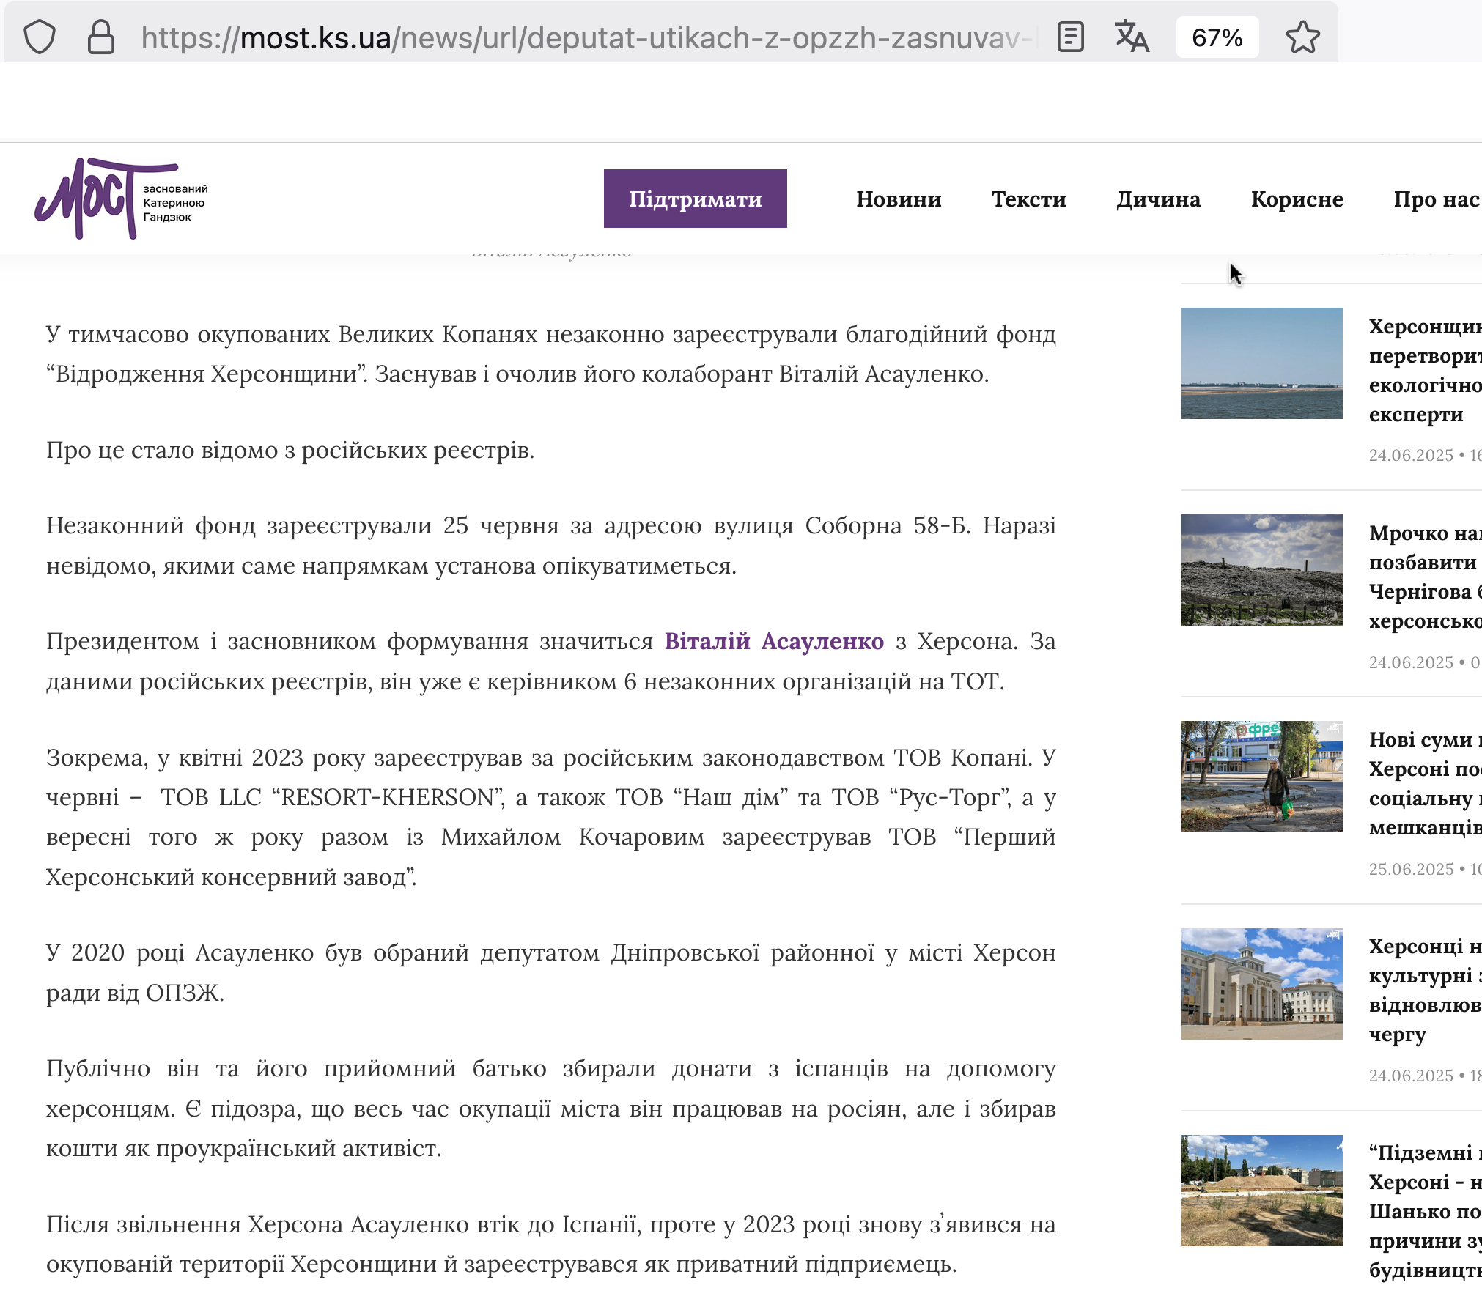Toggle reader view icon in address bar
The image size is (1482, 1299).
point(1070,37)
